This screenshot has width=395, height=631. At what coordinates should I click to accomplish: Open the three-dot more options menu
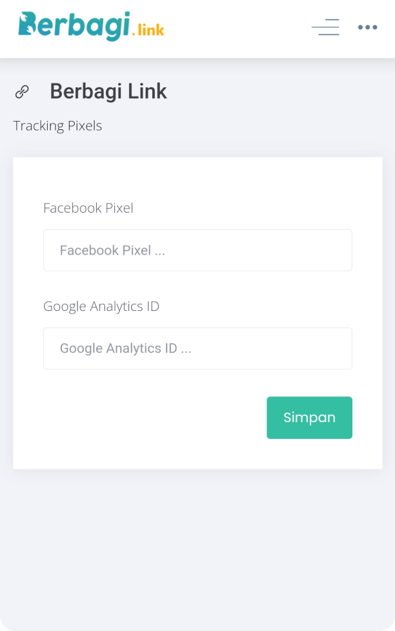click(x=367, y=27)
